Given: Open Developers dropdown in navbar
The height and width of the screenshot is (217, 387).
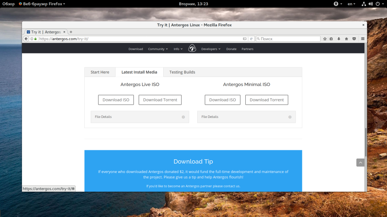Looking at the screenshot, I should pyautogui.click(x=211, y=49).
